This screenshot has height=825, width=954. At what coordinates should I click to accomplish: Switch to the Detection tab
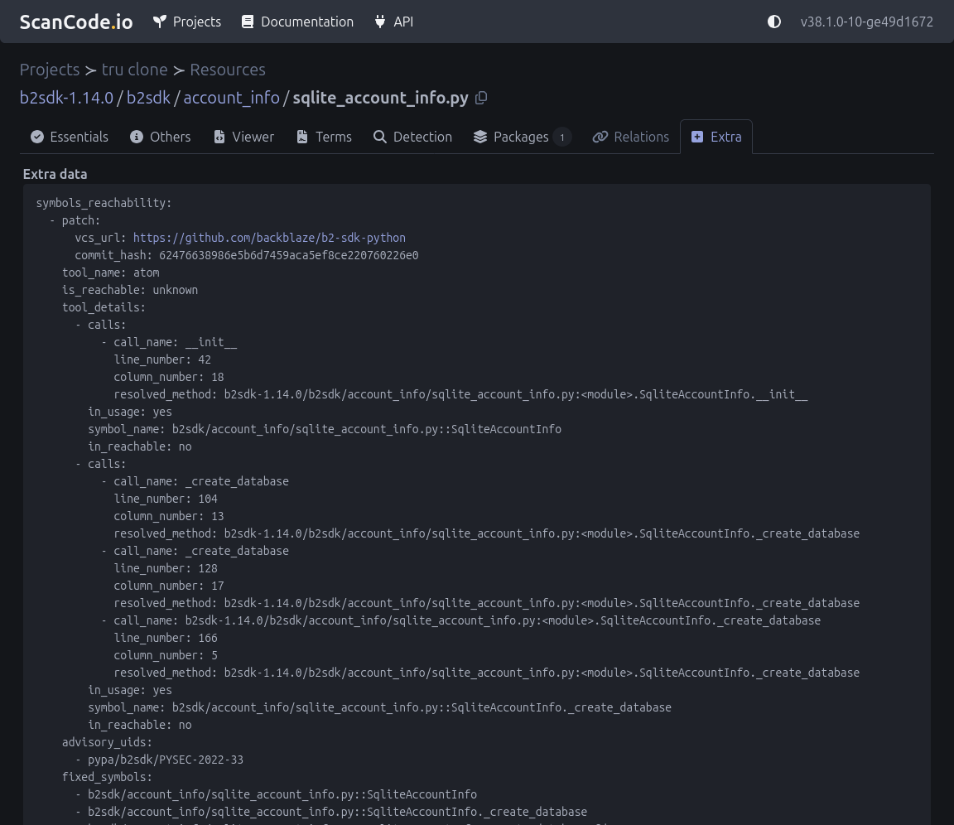coord(412,137)
